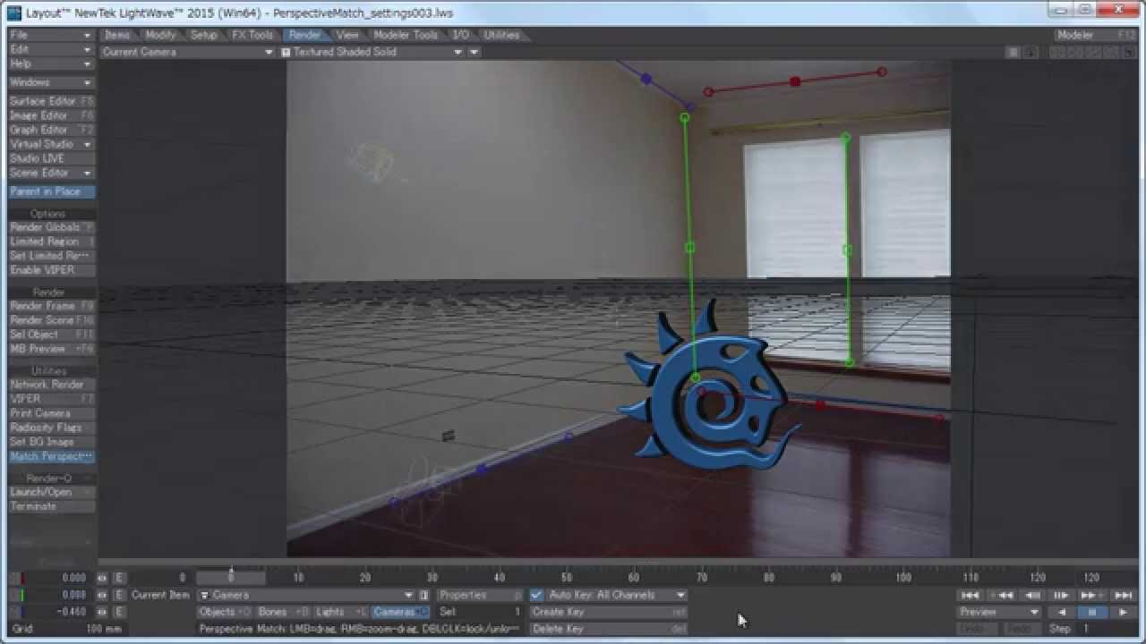Open envelope E button for Z channel

point(119,612)
